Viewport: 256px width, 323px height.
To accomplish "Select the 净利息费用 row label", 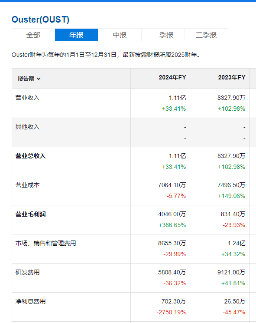I will click(30, 301).
